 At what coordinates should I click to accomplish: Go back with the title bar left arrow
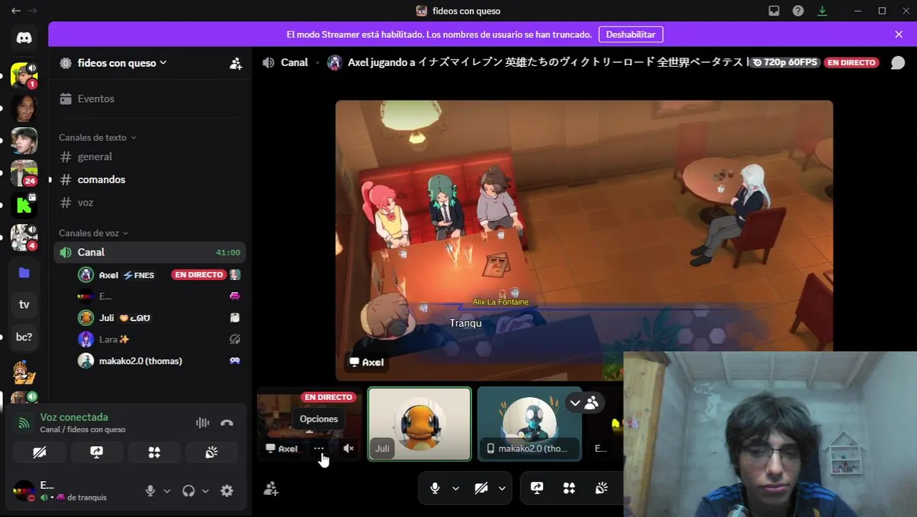coord(16,11)
